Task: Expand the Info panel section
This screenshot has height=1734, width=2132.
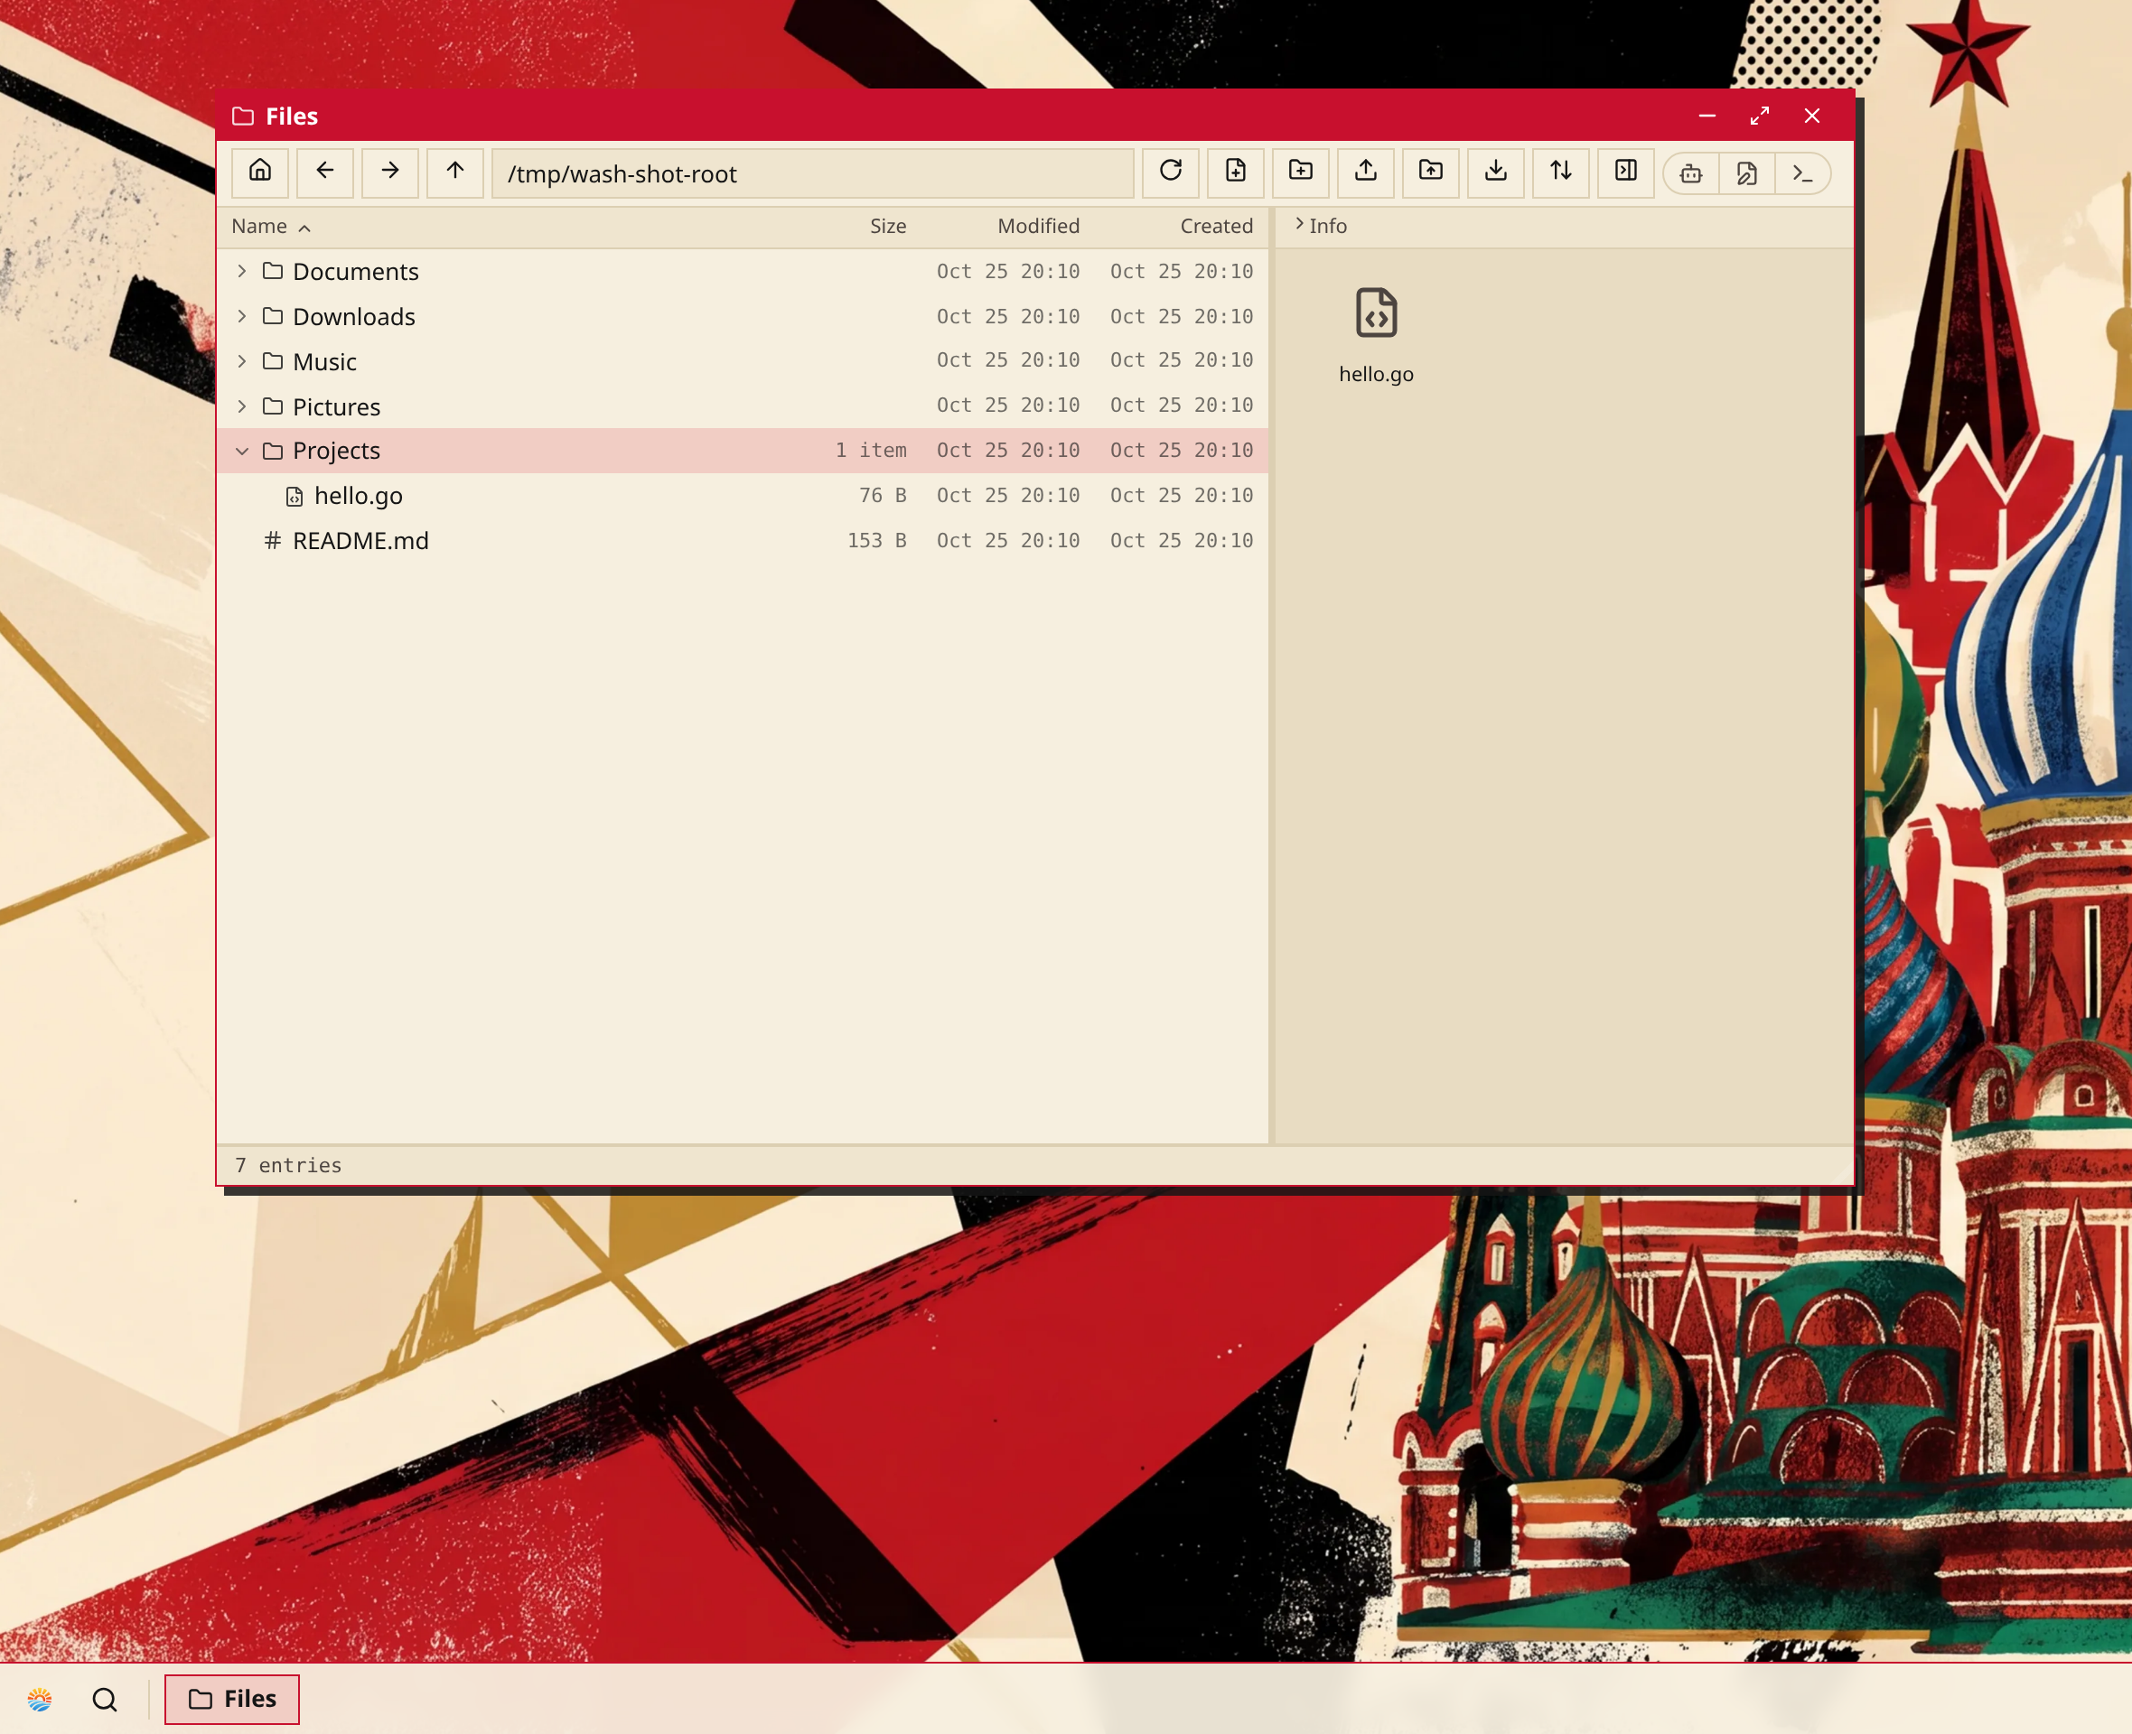Action: tap(1320, 226)
